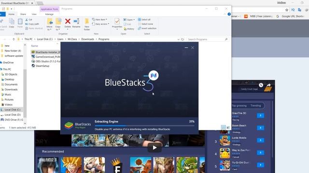This screenshot has width=309, height=173.
Task: Click Select all in the Select group
Action: 144,20
